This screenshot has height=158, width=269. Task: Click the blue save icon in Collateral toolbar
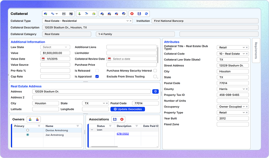139,14
